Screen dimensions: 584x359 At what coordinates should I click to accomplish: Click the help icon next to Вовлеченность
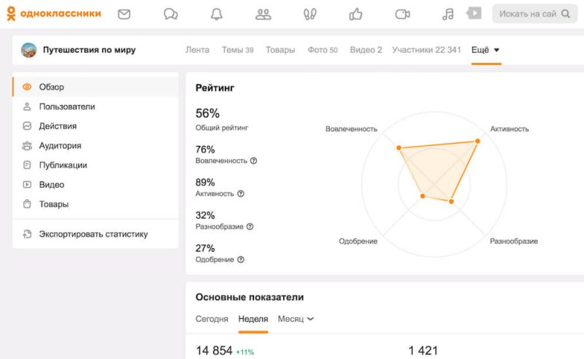[253, 161]
